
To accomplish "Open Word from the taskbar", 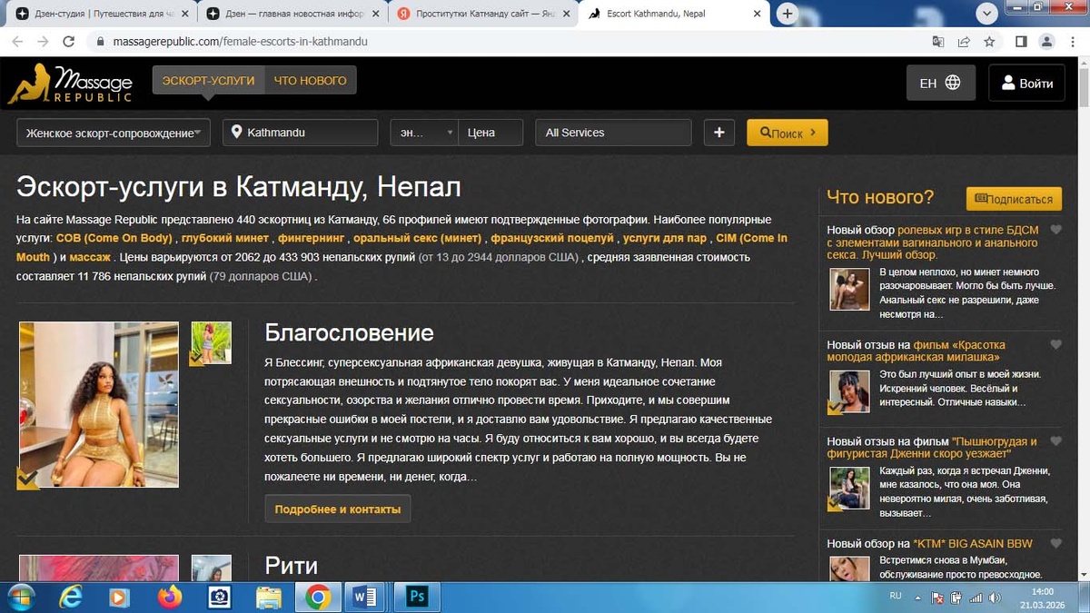I will [x=365, y=597].
